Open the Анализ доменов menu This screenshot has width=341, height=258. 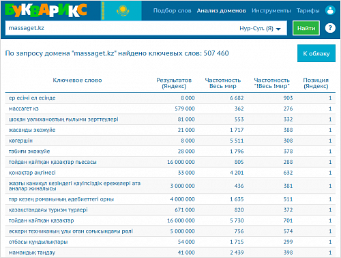coord(221,11)
